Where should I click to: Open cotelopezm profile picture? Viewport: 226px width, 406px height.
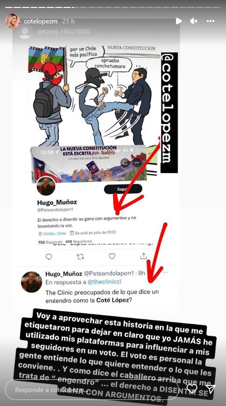tap(13, 21)
